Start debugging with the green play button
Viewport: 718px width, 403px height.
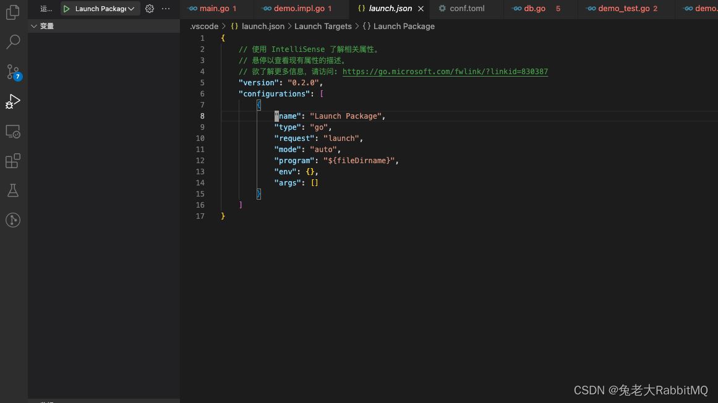pos(66,9)
